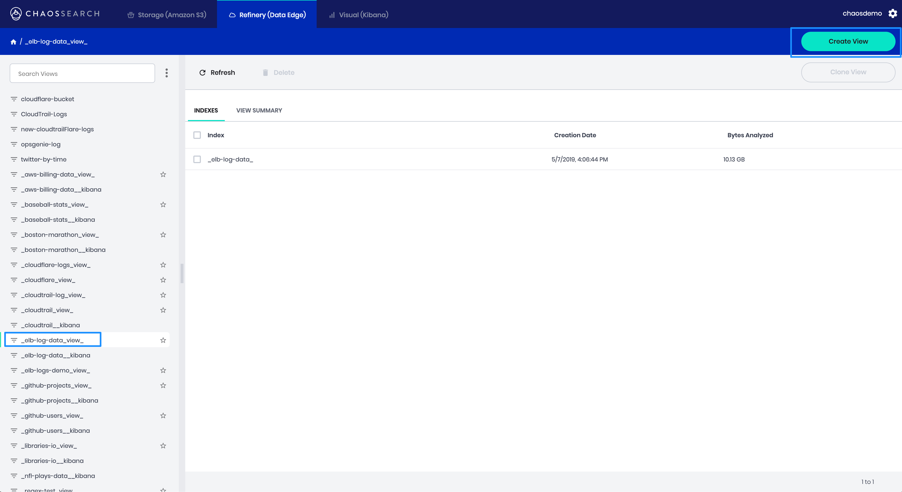Star the _aws-billing-data_view_ view
The image size is (902, 492).
[x=163, y=174]
